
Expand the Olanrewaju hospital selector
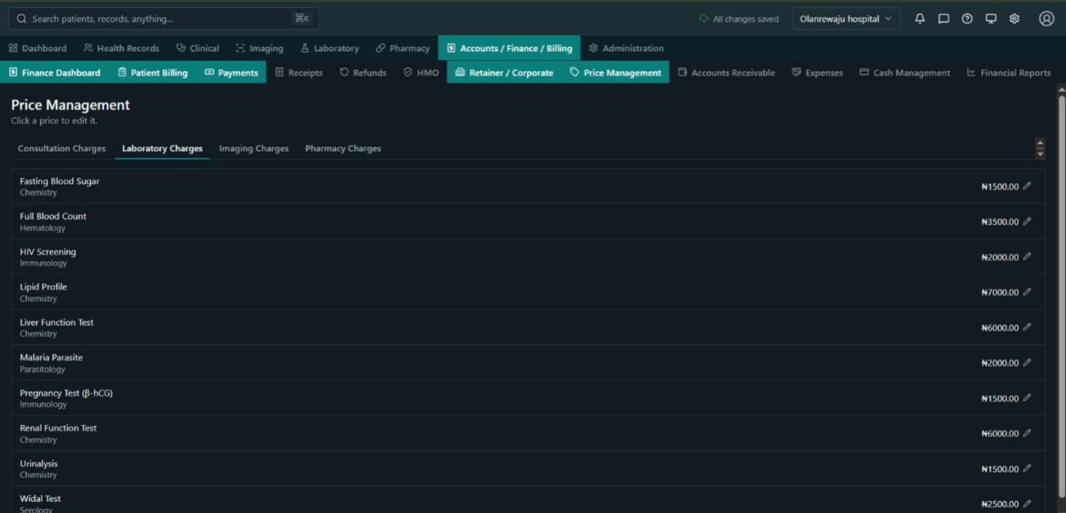click(846, 19)
